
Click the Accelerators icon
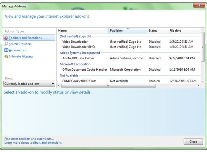[6, 50]
